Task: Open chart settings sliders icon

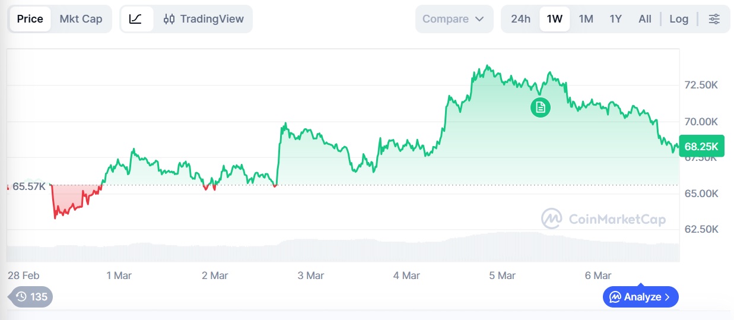Action: 714,19
